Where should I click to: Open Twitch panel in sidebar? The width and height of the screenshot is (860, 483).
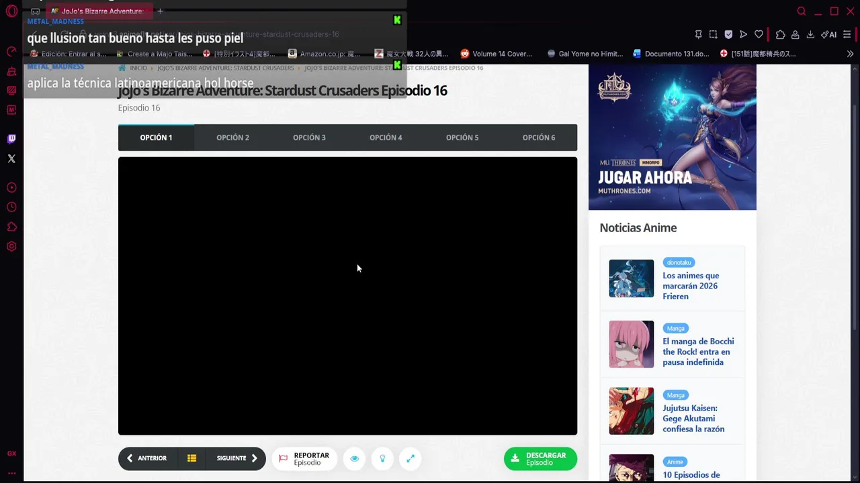[x=11, y=139]
